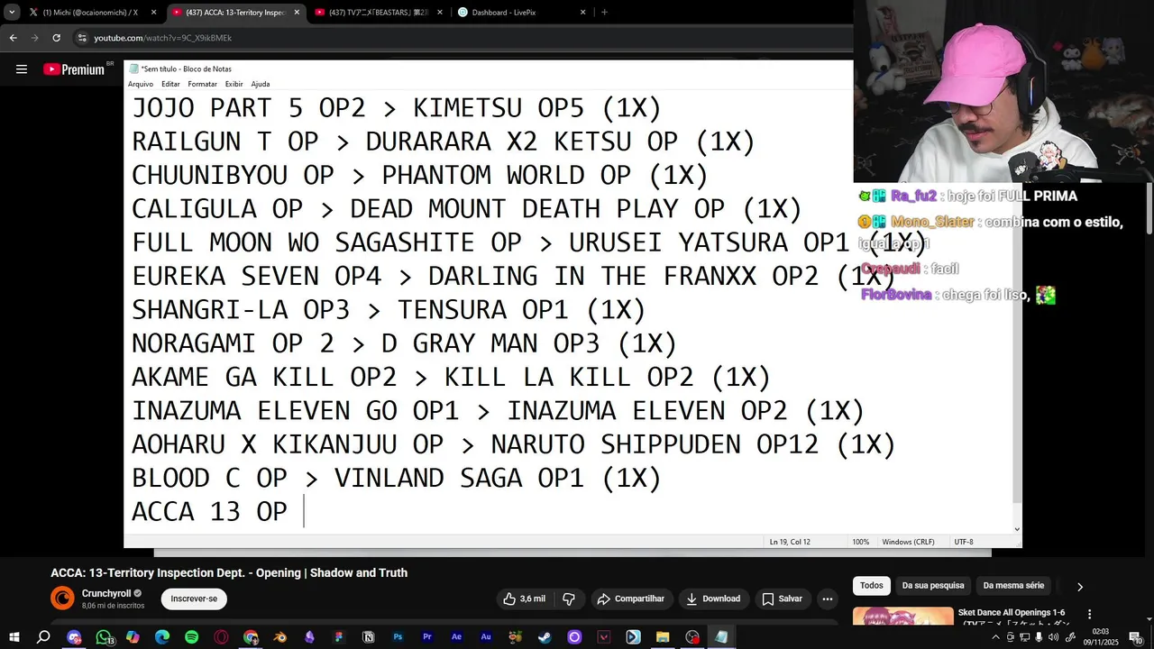Image resolution: width=1154 pixels, height=649 pixels.
Task: Reload the YouTube page
Action: point(56,38)
